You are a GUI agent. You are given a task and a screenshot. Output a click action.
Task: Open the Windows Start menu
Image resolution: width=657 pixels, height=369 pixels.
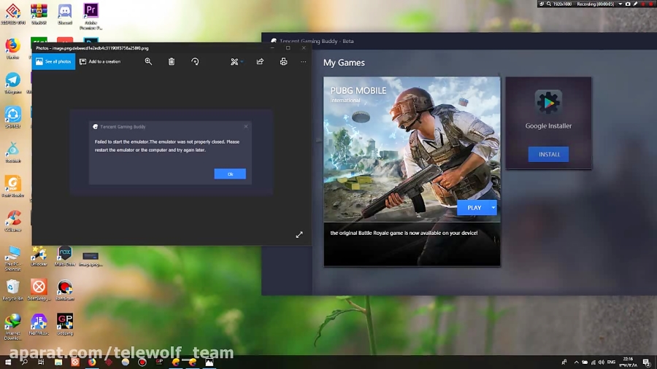pos(8,362)
